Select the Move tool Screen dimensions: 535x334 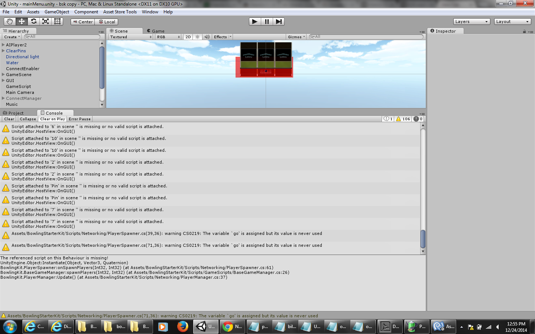click(x=22, y=21)
